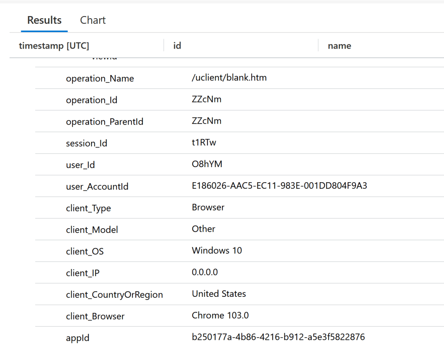Click the client_Type value Browser
This screenshot has width=444, height=345.
208,207
